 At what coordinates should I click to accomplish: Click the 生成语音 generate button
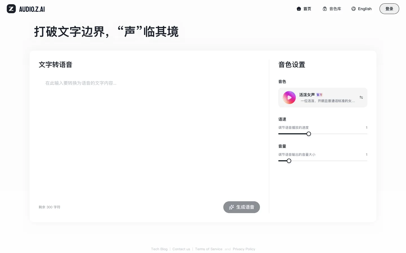coord(242,207)
